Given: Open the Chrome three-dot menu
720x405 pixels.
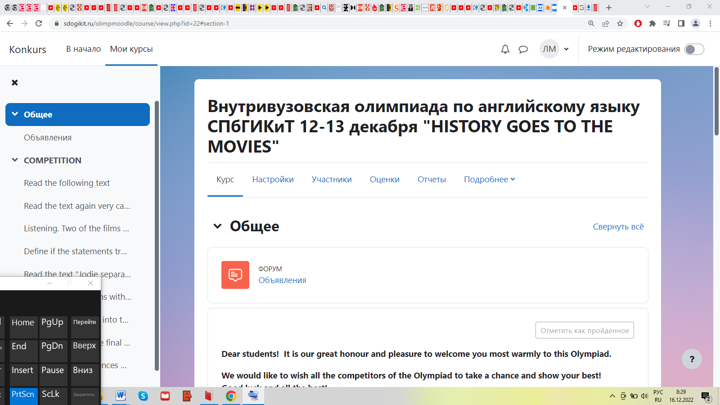Looking at the screenshot, I should pos(711,23).
